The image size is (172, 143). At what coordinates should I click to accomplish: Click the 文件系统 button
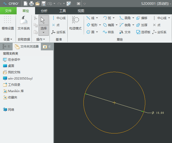coord(24,23)
